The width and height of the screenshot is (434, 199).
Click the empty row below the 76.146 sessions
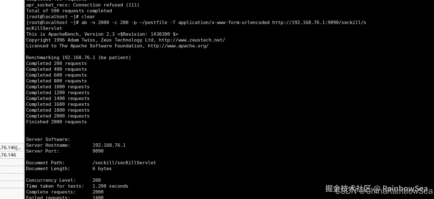[12, 162]
